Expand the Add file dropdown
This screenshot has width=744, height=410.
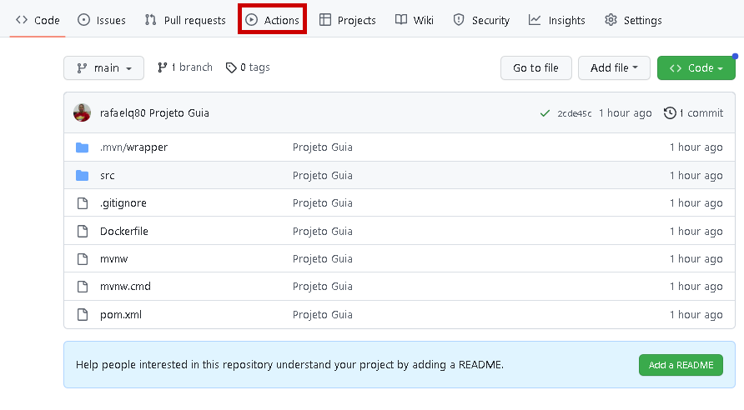(x=614, y=68)
